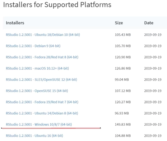The height and width of the screenshot is (141, 167).
Task: Click the Size column header
Action: (x=119, y=23)
